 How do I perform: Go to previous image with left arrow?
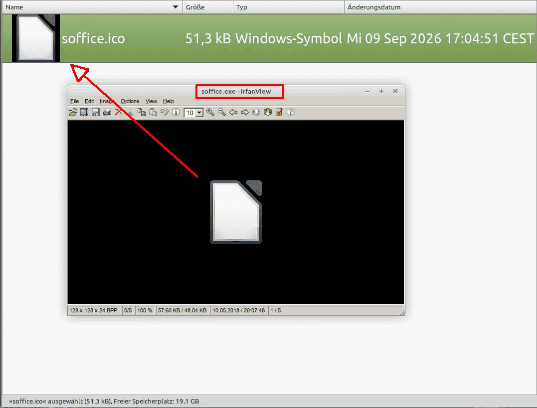233,112
